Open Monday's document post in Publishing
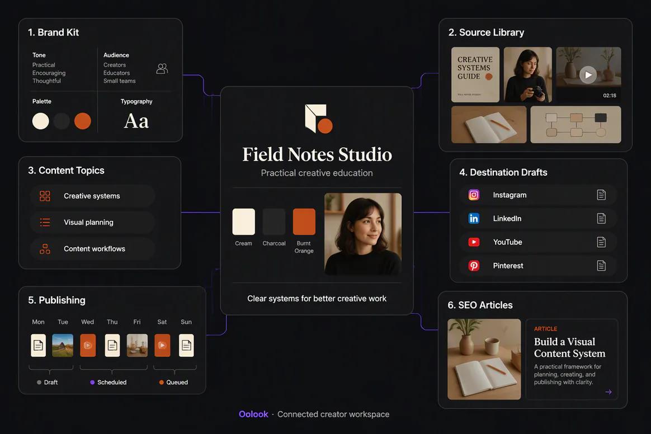The height and width of the screenshot is (434, 651). (38, 345)
